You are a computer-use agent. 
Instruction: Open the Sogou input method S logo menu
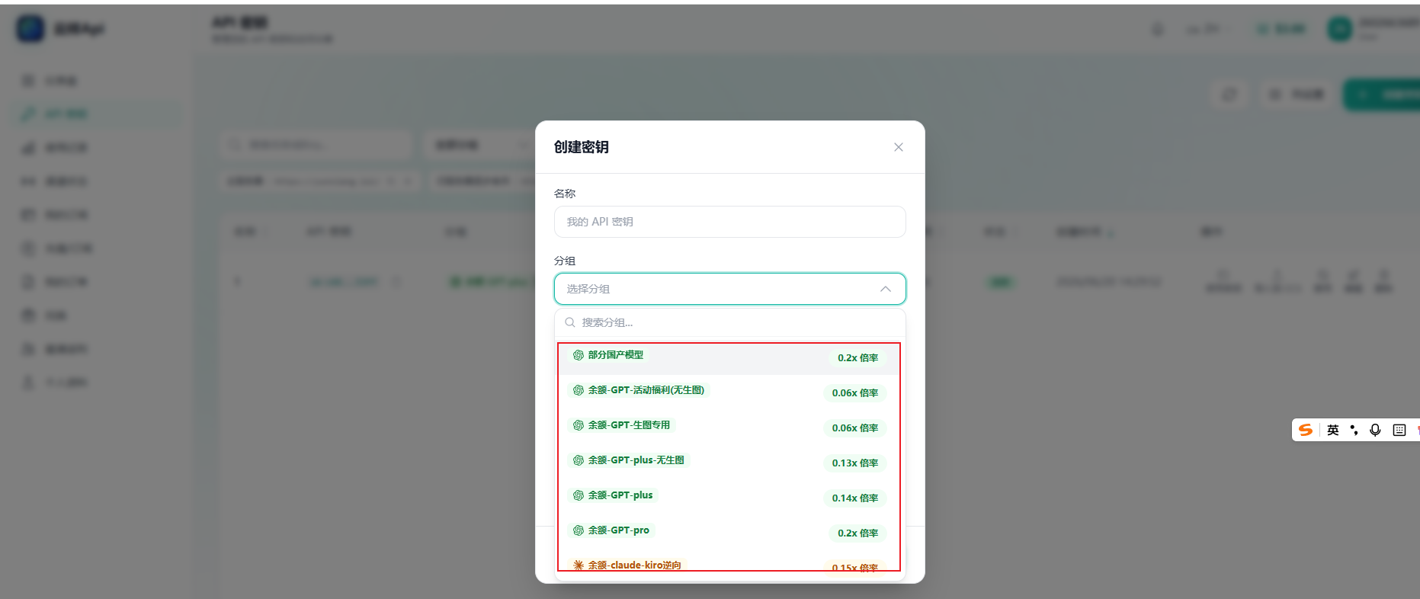[x=1306, y=430]
